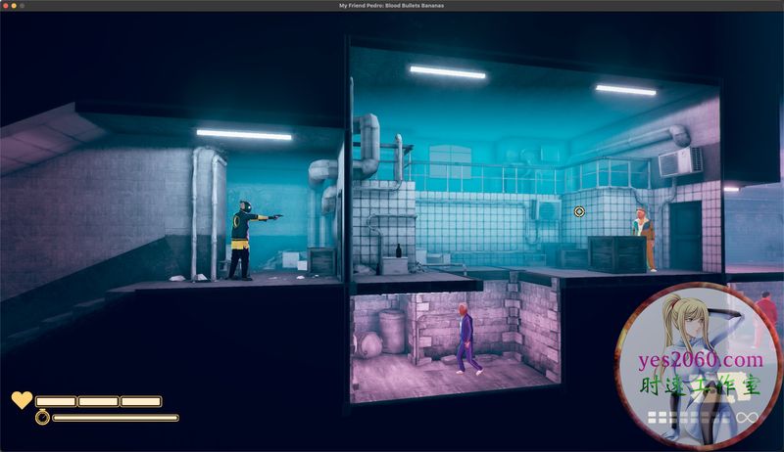Click the window title My Friend Pedro

pos(392,6)
